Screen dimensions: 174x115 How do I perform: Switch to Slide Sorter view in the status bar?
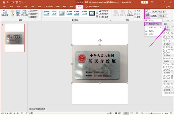coord(132,113)
